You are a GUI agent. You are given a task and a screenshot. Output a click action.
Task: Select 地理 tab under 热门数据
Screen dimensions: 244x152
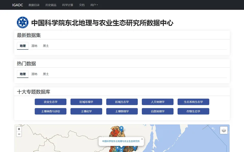point(23,74)
